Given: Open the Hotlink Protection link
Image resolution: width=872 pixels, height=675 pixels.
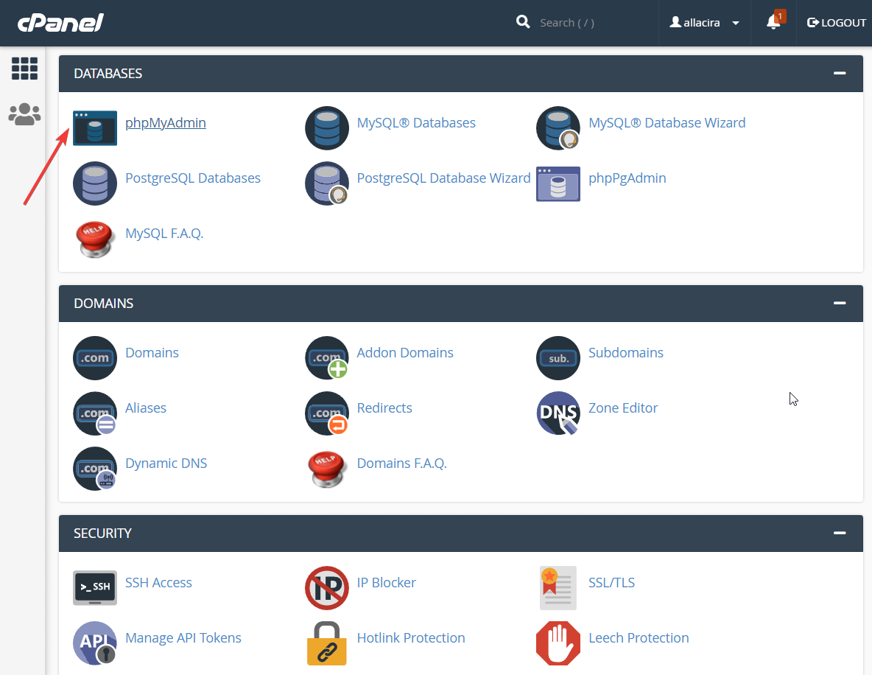Looking at the screenshot, I should 411,637.
